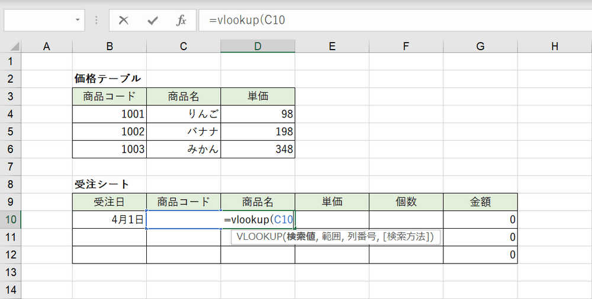Select the 4月1日 date cell
592x299 pixels.
click(x=110, y=219)
